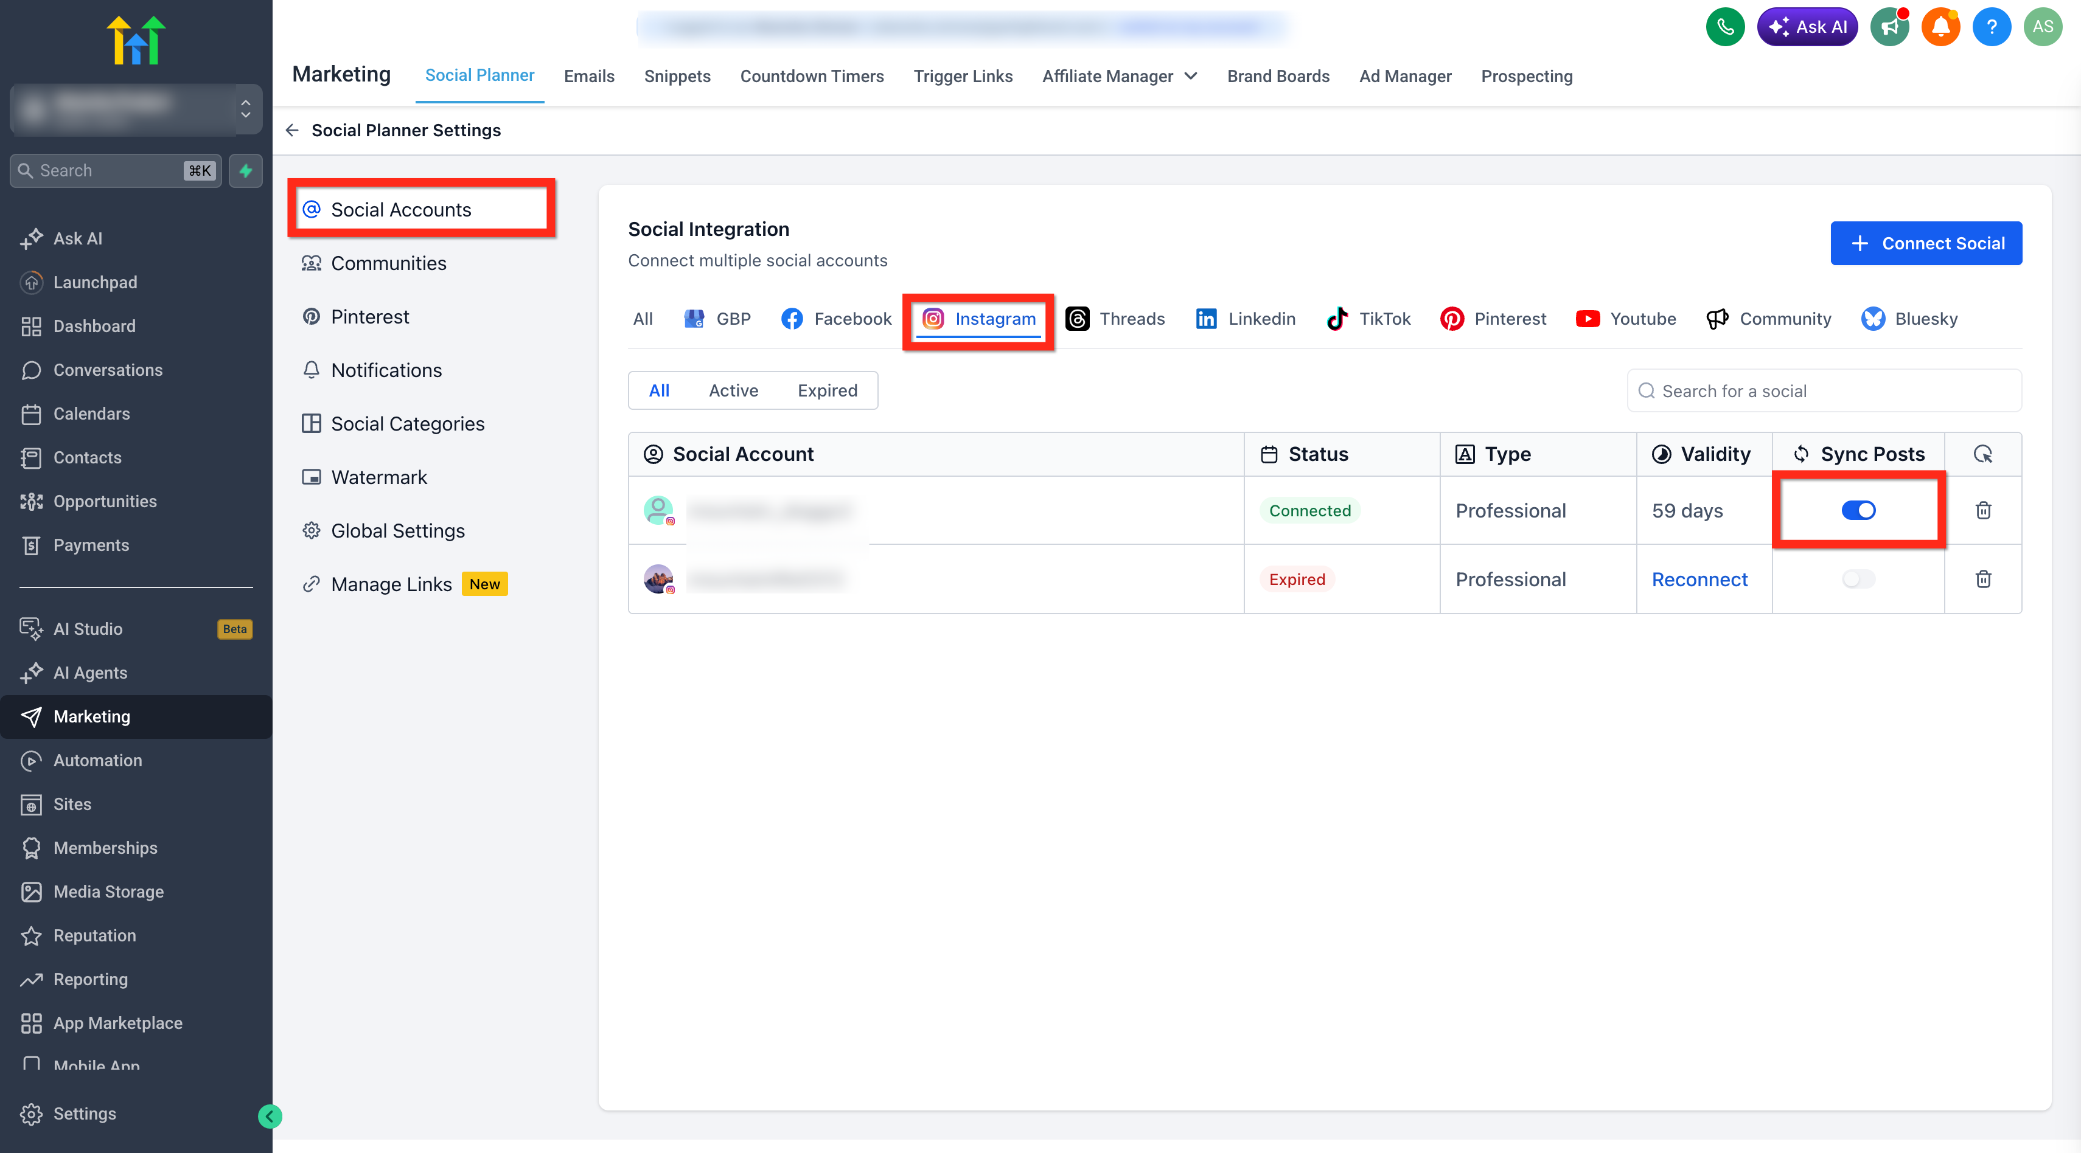Open the megaphone announcements icon
Viewport: 2081px width, 1153px height.
1889,27
